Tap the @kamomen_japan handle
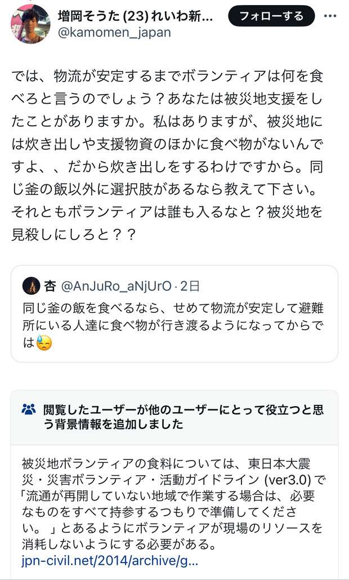This screenshot has height=580, width=349. click(x=114, y=32)
